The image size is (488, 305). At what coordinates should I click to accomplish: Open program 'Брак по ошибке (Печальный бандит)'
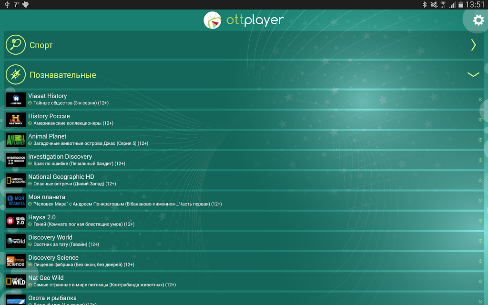pyautogui.click(x=80, y=164)
